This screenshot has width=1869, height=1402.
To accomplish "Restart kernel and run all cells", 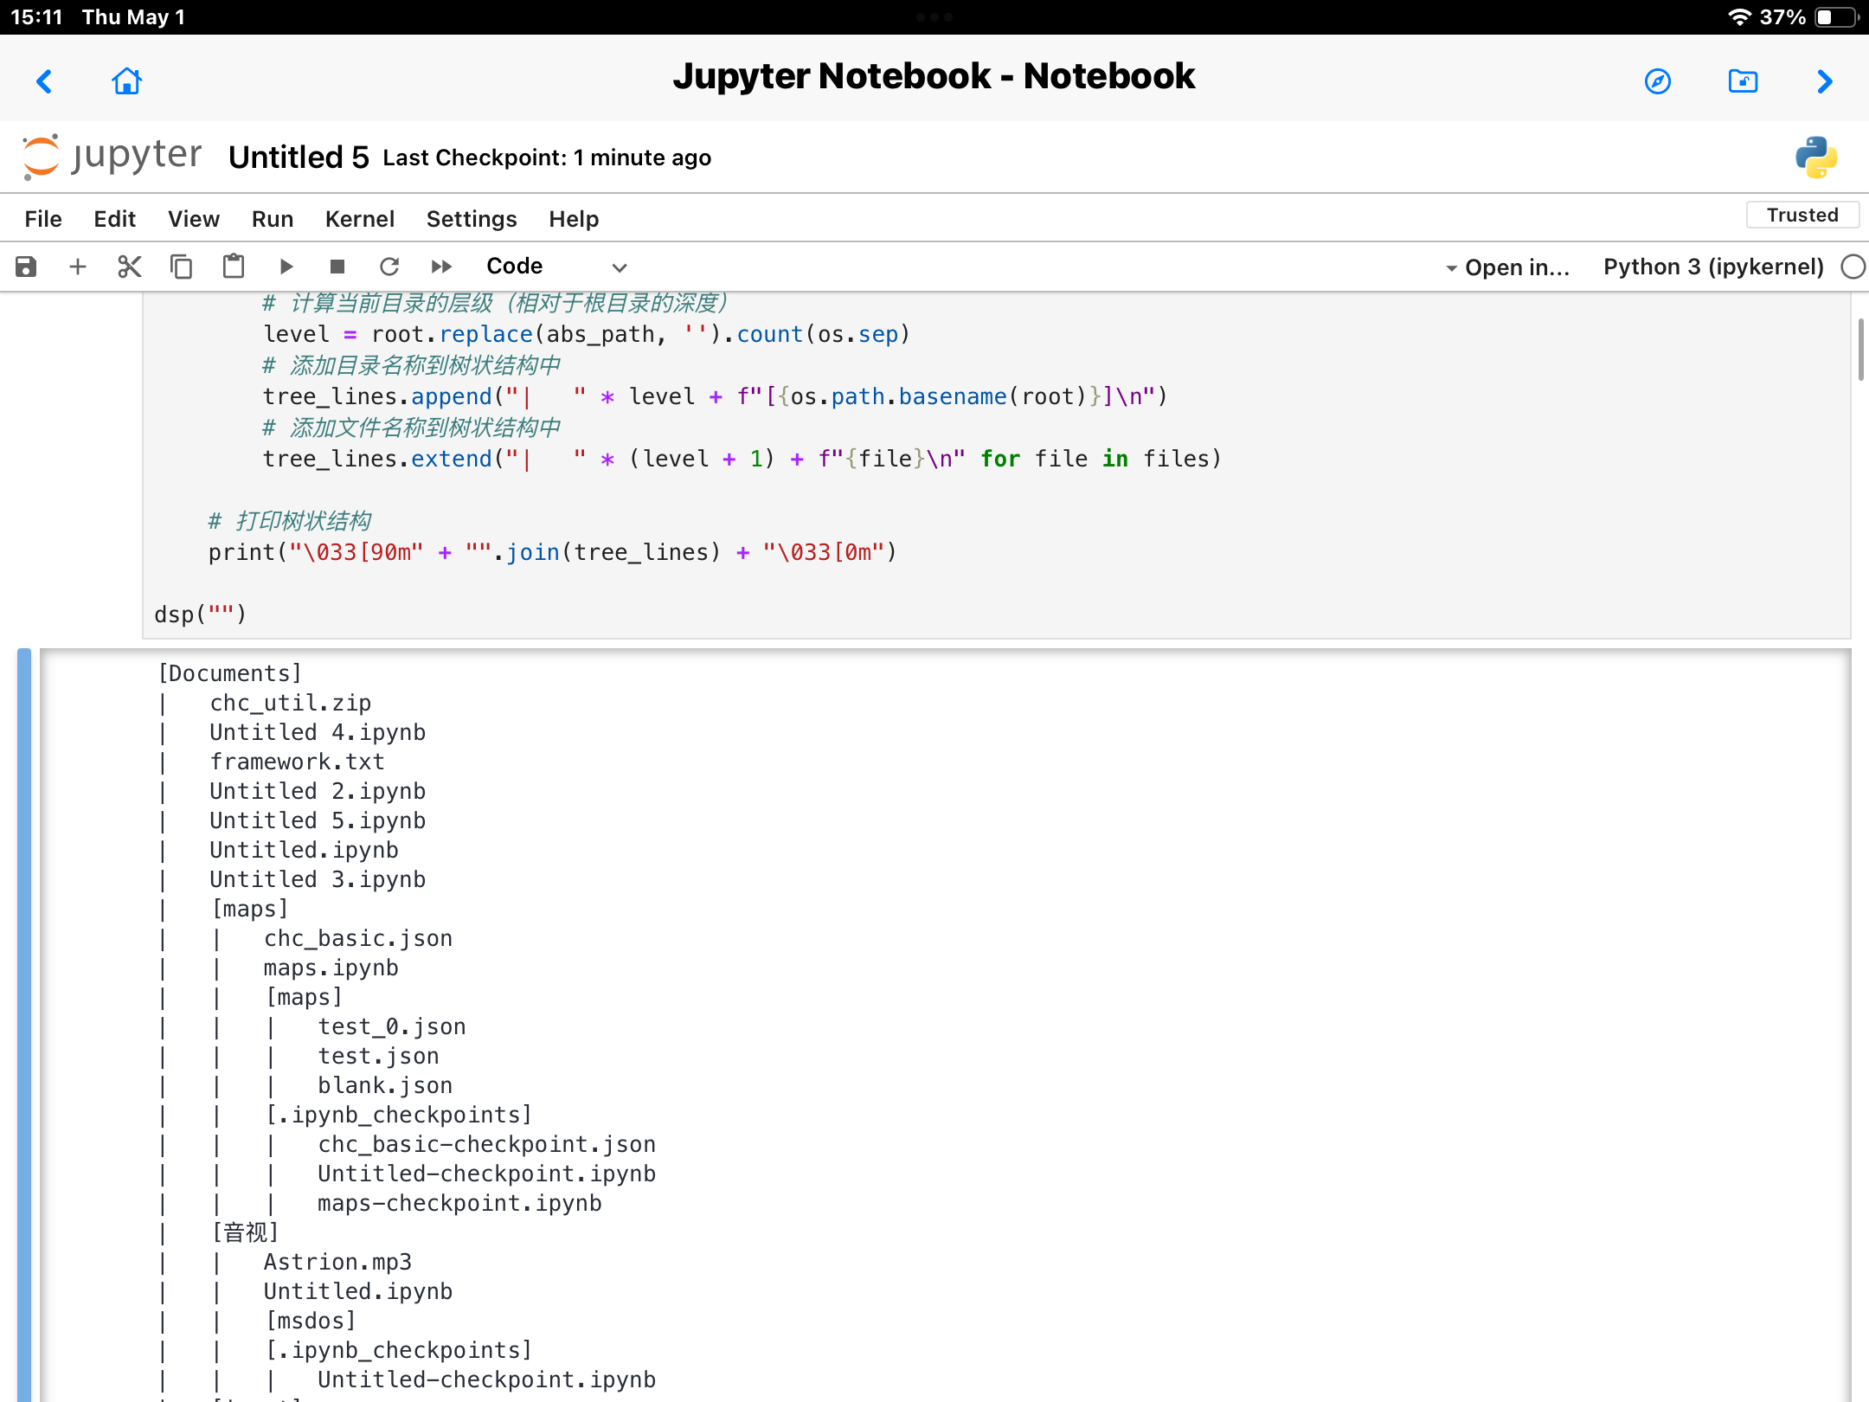I will pyautogui.click(x=441, y=267).
